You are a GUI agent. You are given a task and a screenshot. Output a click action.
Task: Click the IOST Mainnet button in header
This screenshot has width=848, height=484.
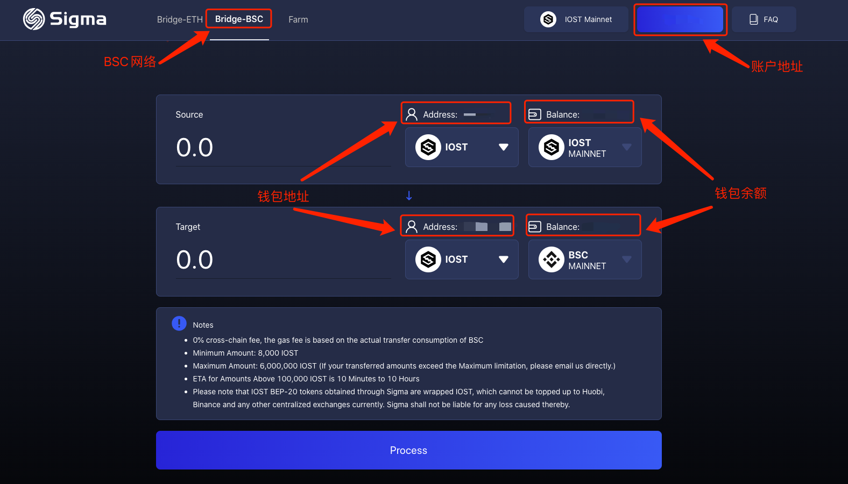pyautogui.click(x=576, y=19)
